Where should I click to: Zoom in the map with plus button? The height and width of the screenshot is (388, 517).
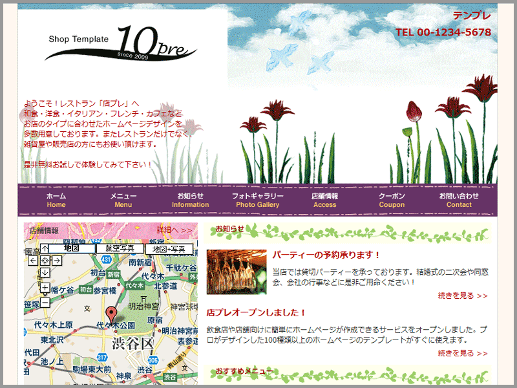(45, 288)
